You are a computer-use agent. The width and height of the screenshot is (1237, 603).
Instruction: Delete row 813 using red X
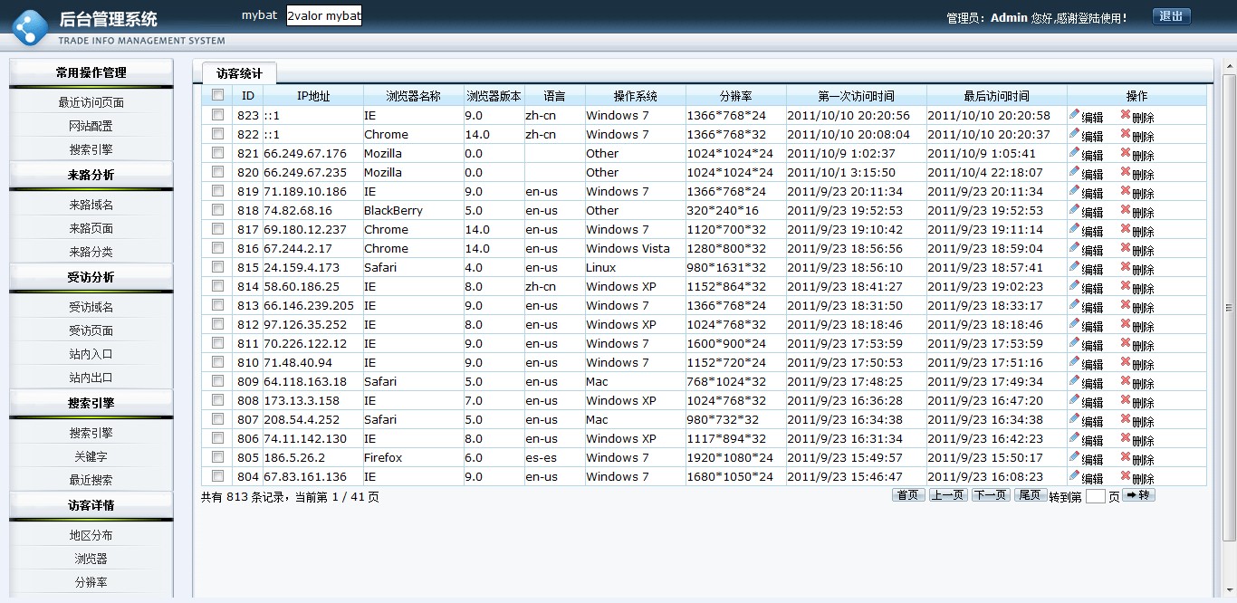[1126, 304]
